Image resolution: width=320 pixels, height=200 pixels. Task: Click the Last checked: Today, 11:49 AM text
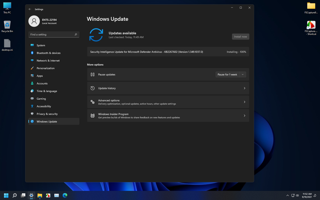[126, 37]
